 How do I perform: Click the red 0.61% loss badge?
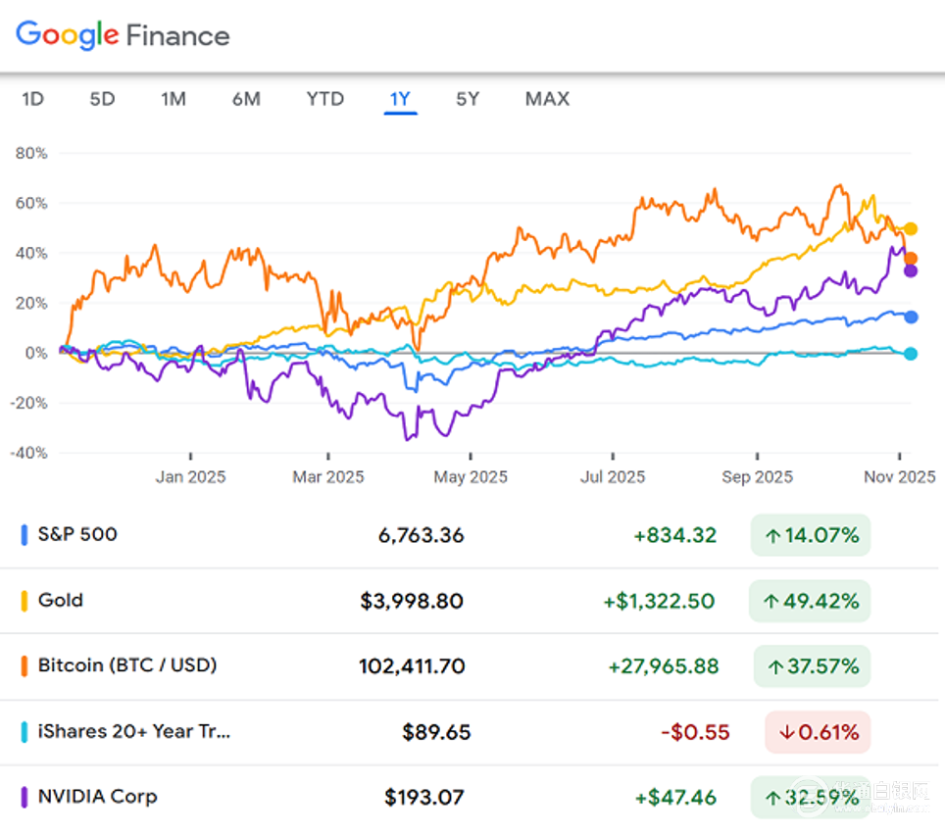[x=818, y=731]
